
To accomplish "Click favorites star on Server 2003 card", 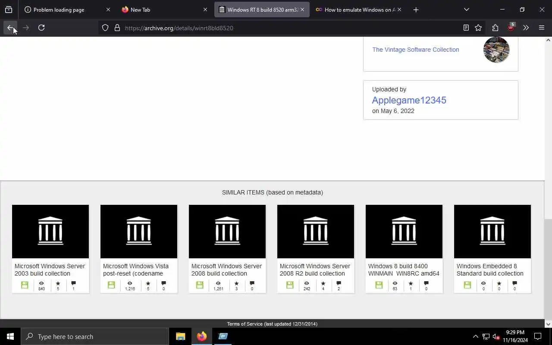I will (x=58, y=283).
